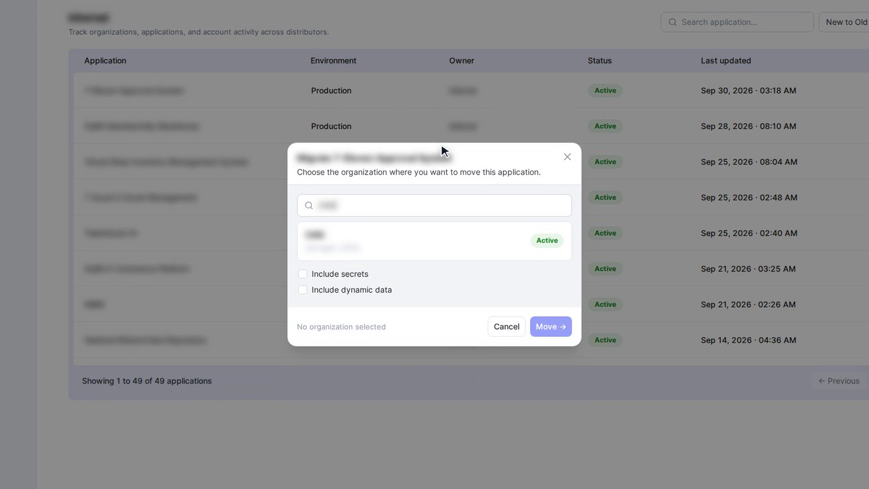Enable the Include secrets checkbox
This screenshot has width=869, height=489.
tap(302, 274)
